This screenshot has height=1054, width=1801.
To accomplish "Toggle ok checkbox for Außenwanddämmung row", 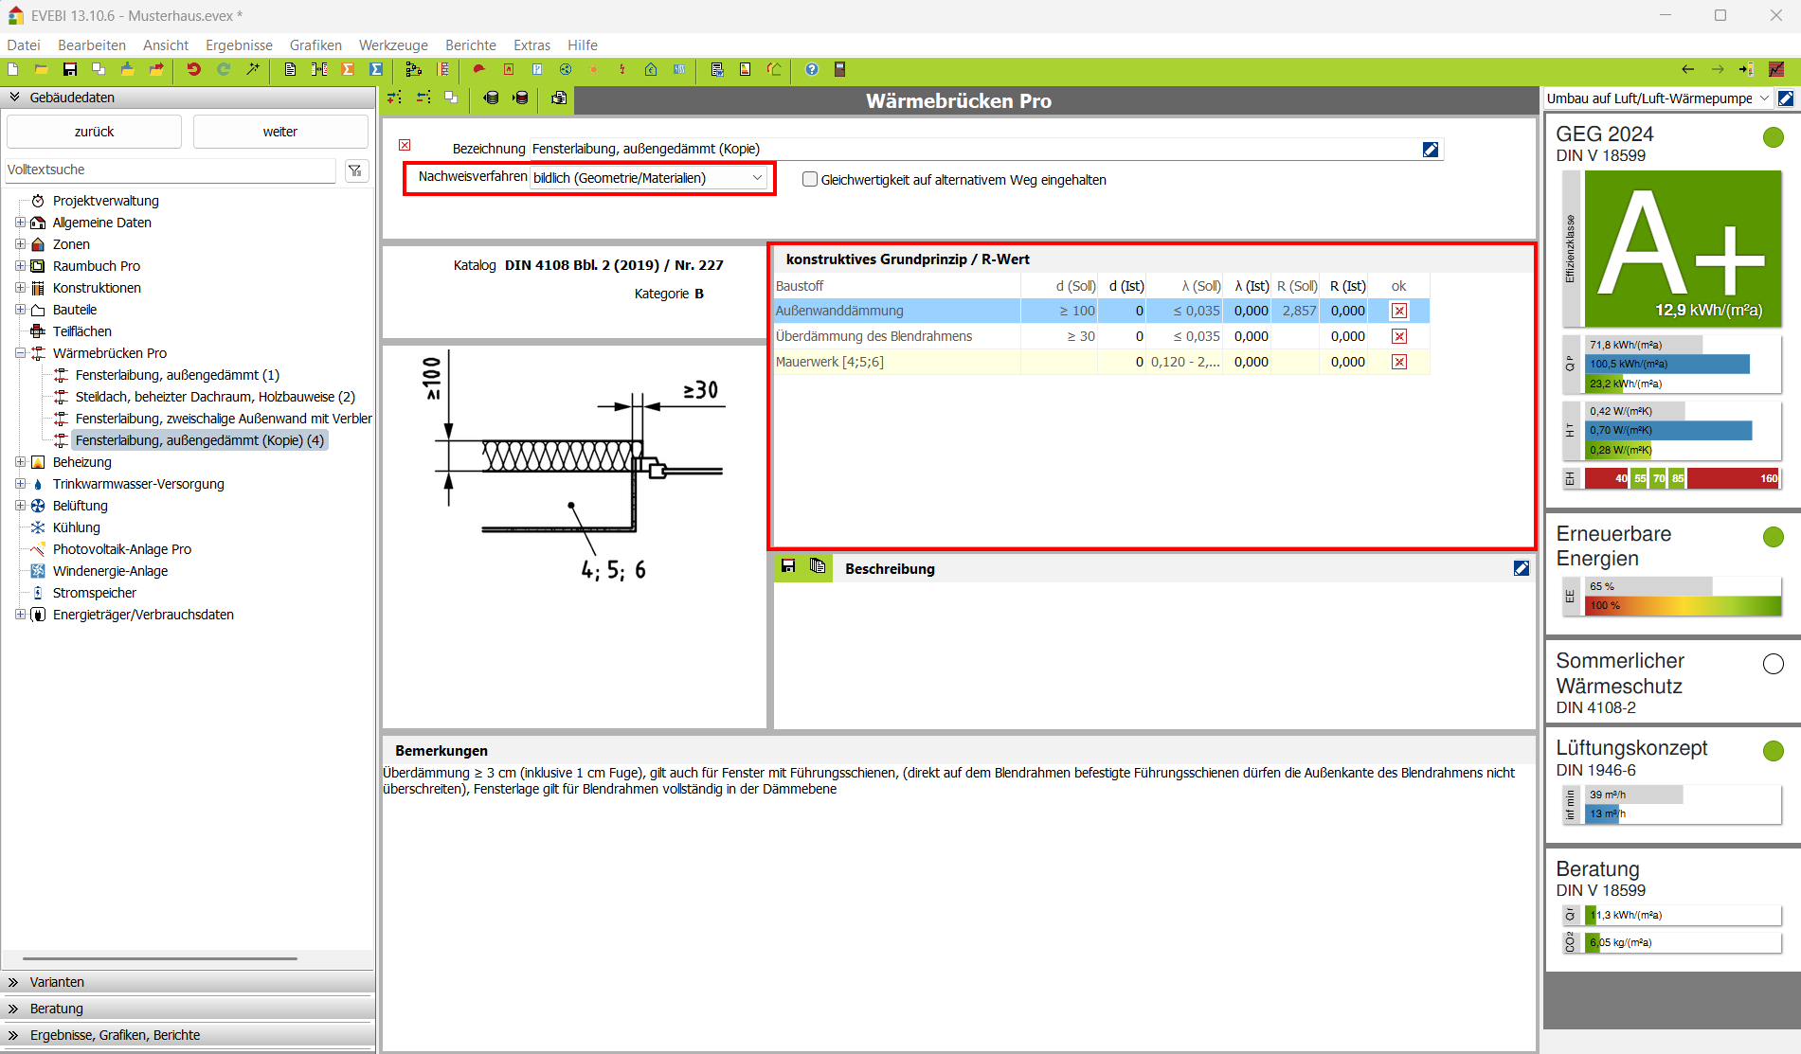I will (x=1399, y=311).
